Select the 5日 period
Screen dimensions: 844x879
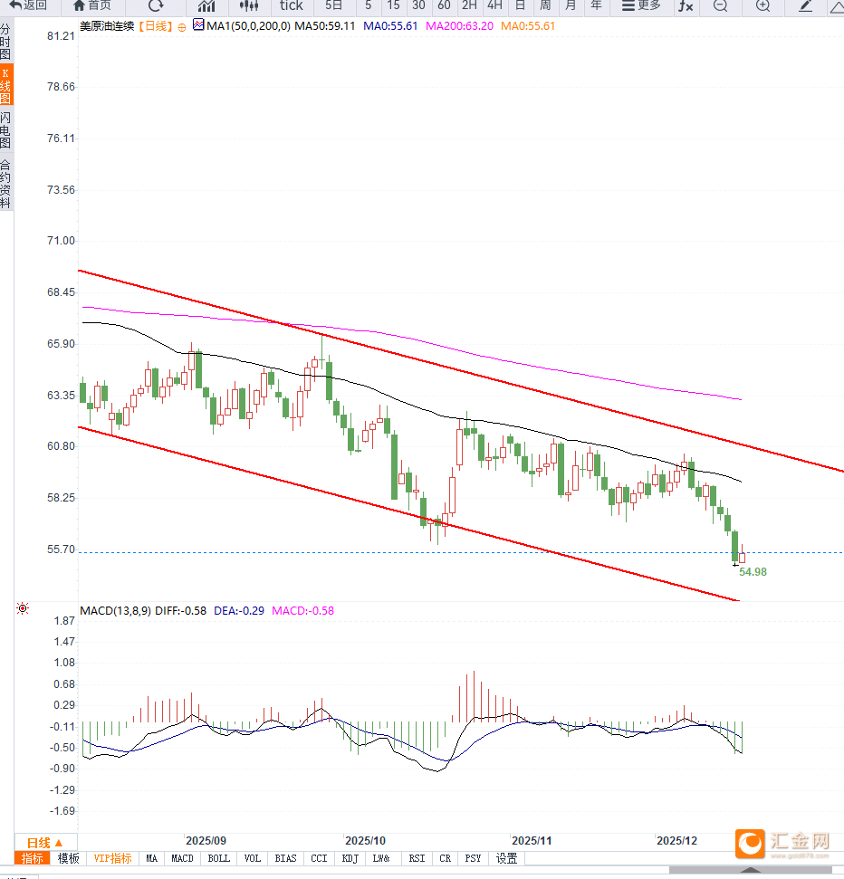(333, 5)
